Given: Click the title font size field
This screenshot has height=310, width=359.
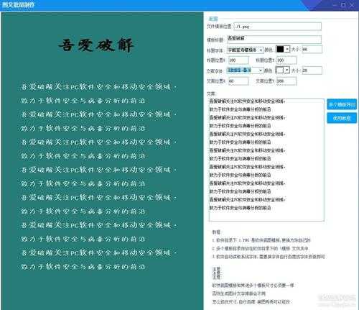Looking at the screenshot, I should click(x=312, y=49).
